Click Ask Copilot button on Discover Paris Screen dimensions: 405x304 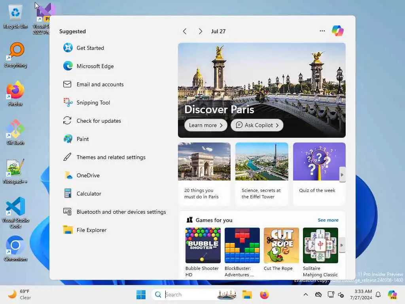[x=257, y=125]
